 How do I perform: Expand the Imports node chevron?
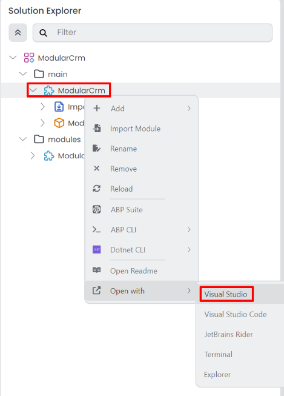tap(42, 107)
